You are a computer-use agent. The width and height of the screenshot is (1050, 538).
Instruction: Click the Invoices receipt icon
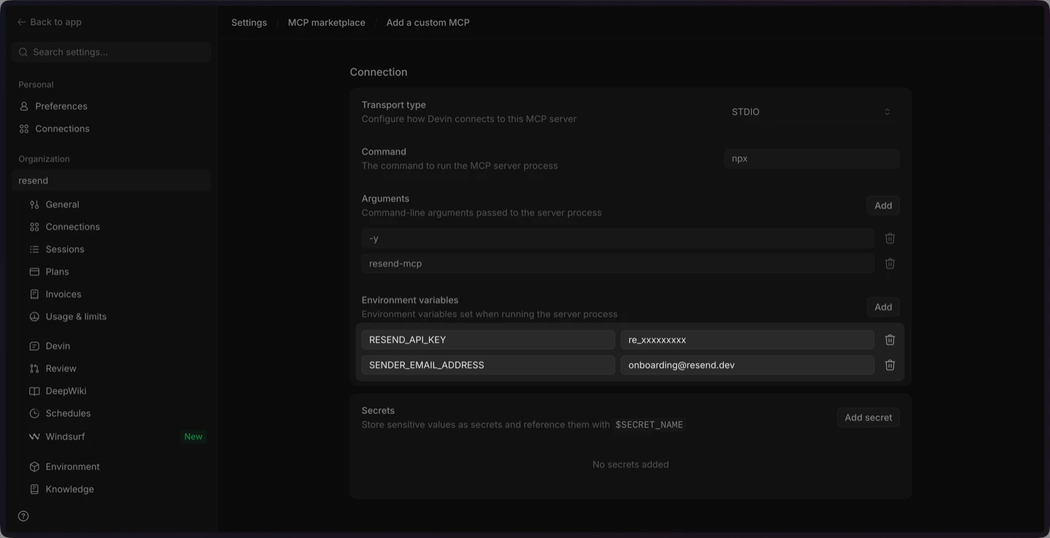34,294
